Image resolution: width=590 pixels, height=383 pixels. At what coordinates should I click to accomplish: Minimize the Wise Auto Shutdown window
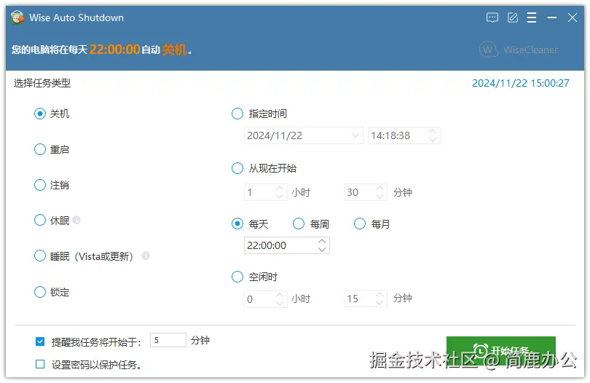click(x=552, y=17)
